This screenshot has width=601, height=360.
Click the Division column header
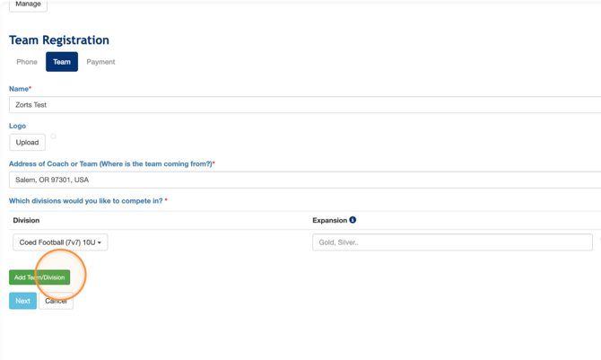(x=26, y=220)
